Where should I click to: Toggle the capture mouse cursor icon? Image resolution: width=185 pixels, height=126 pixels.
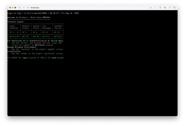tap(151, 8)
